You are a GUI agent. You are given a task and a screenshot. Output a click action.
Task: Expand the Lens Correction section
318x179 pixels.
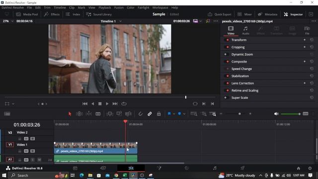click(242, 83)
